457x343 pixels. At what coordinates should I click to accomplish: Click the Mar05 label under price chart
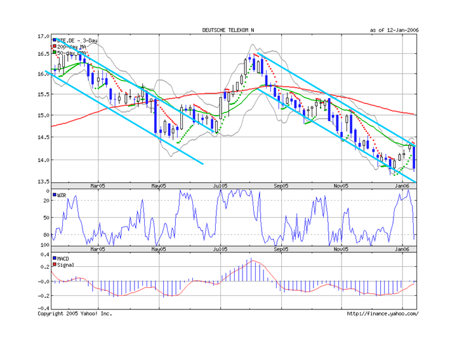(98, 185)
